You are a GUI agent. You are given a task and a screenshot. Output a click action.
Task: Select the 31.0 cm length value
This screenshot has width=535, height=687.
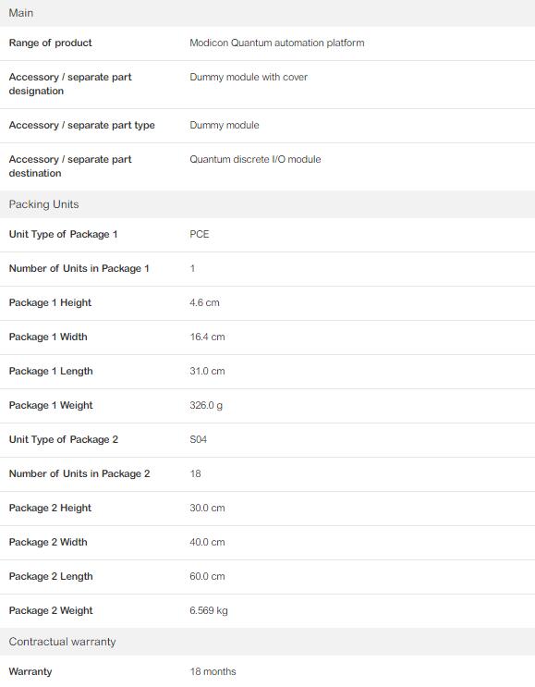(207, 371)
